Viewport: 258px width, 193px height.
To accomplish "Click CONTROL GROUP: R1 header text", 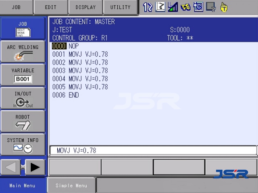I will (x=80, y=38).
